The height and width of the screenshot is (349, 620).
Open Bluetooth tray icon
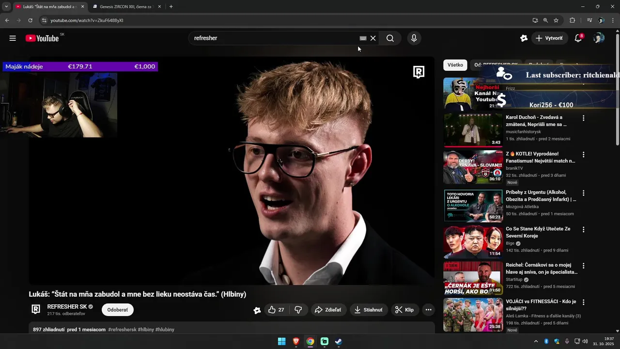point(546,342)
